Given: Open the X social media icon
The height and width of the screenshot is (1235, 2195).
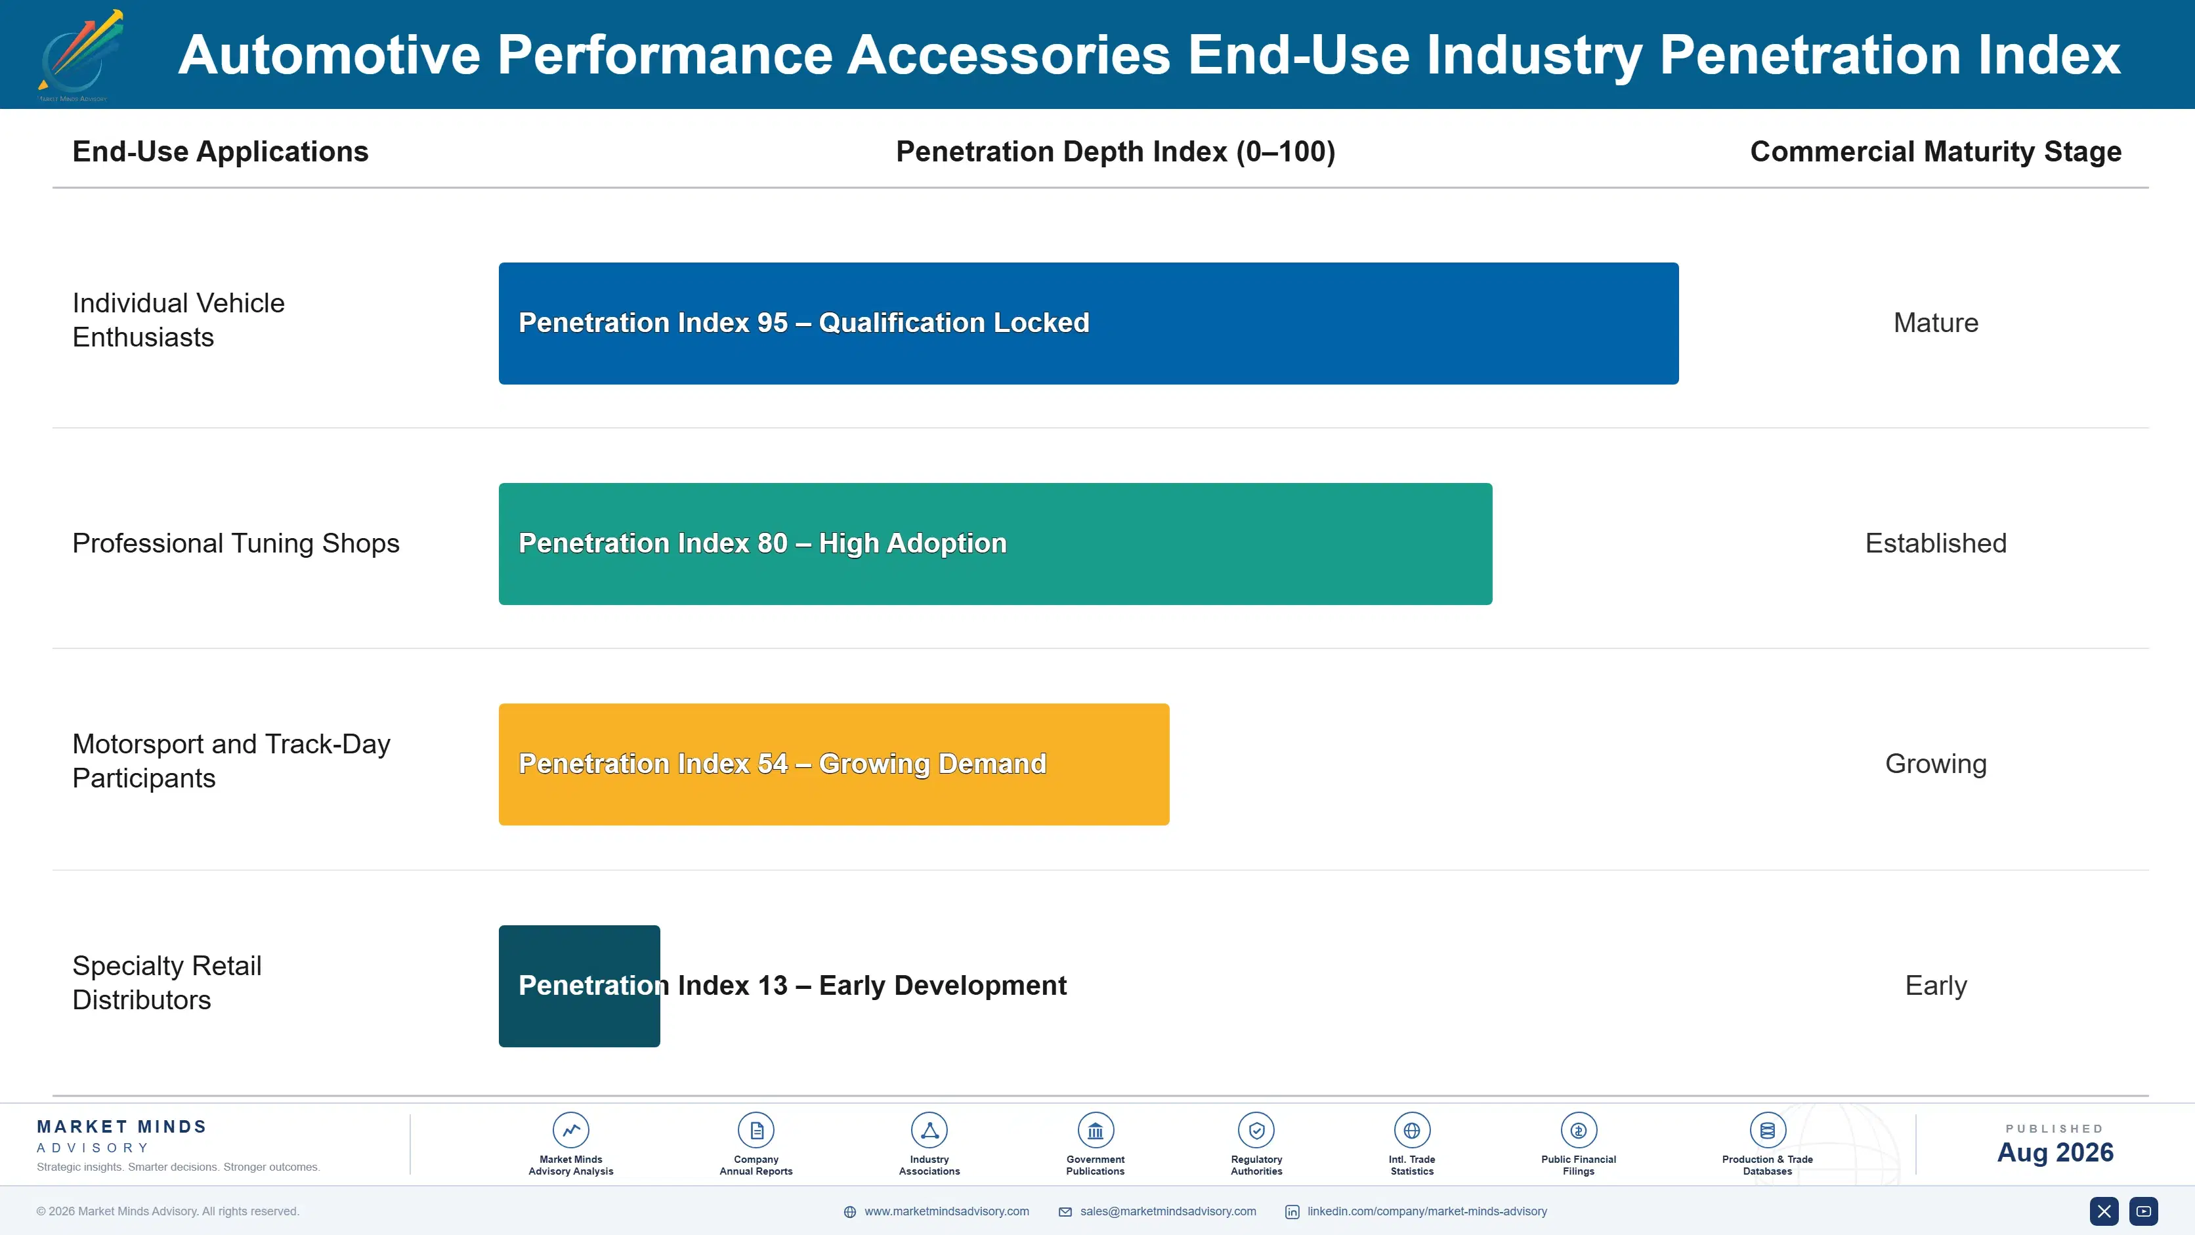Looking at the screenshot, I should (2104, 1211).
